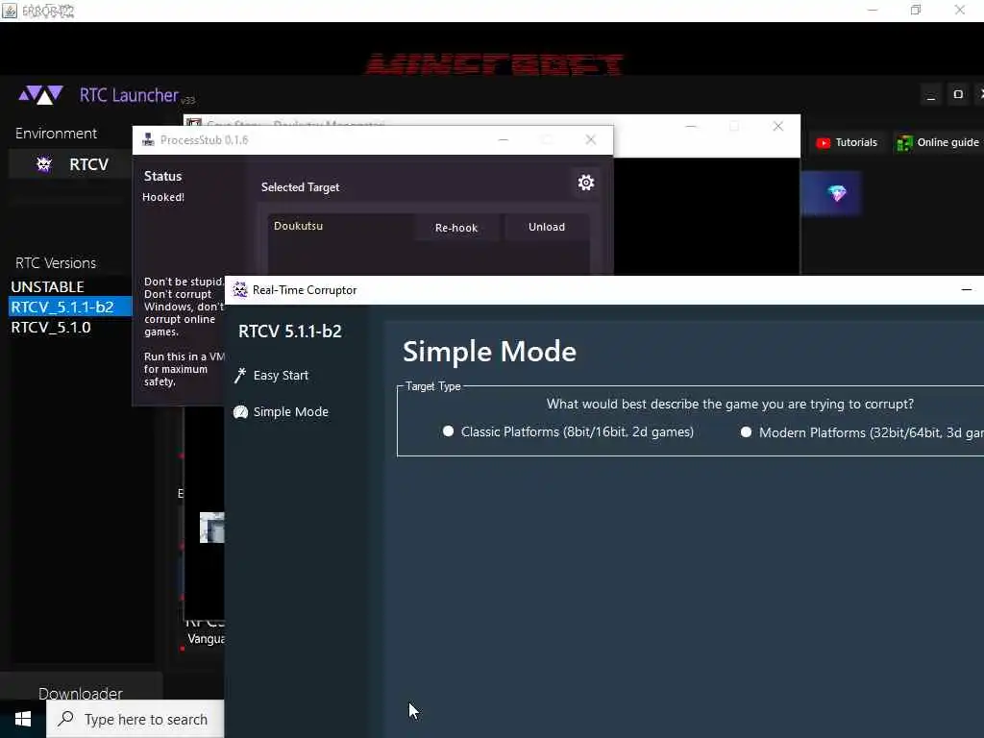Click the RTCV 5.1.1-b2 version heading
Screen dimensions: 984x738
coord(290,332)
